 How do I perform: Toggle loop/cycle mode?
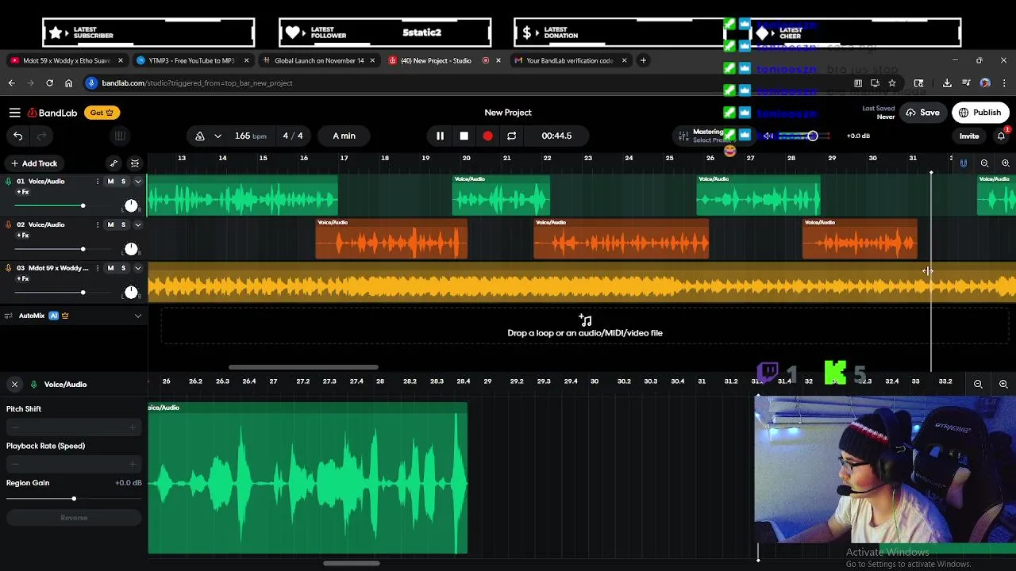point(511,136)
